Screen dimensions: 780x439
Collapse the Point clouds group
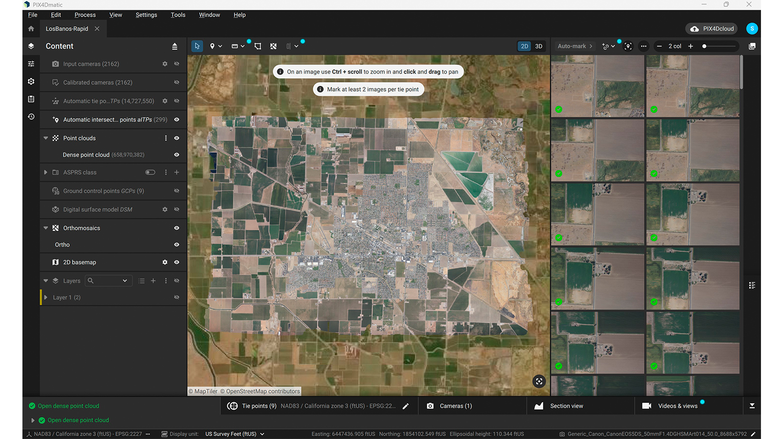[x=46, y=138]
